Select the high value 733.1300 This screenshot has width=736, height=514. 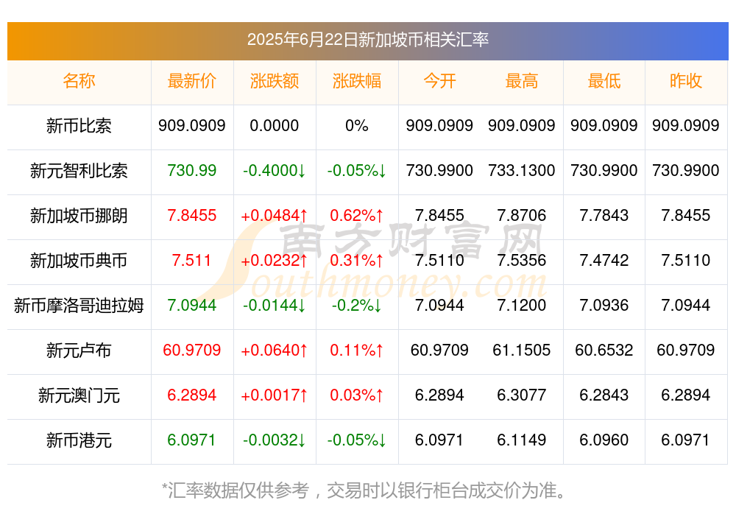tap(522, 171)
